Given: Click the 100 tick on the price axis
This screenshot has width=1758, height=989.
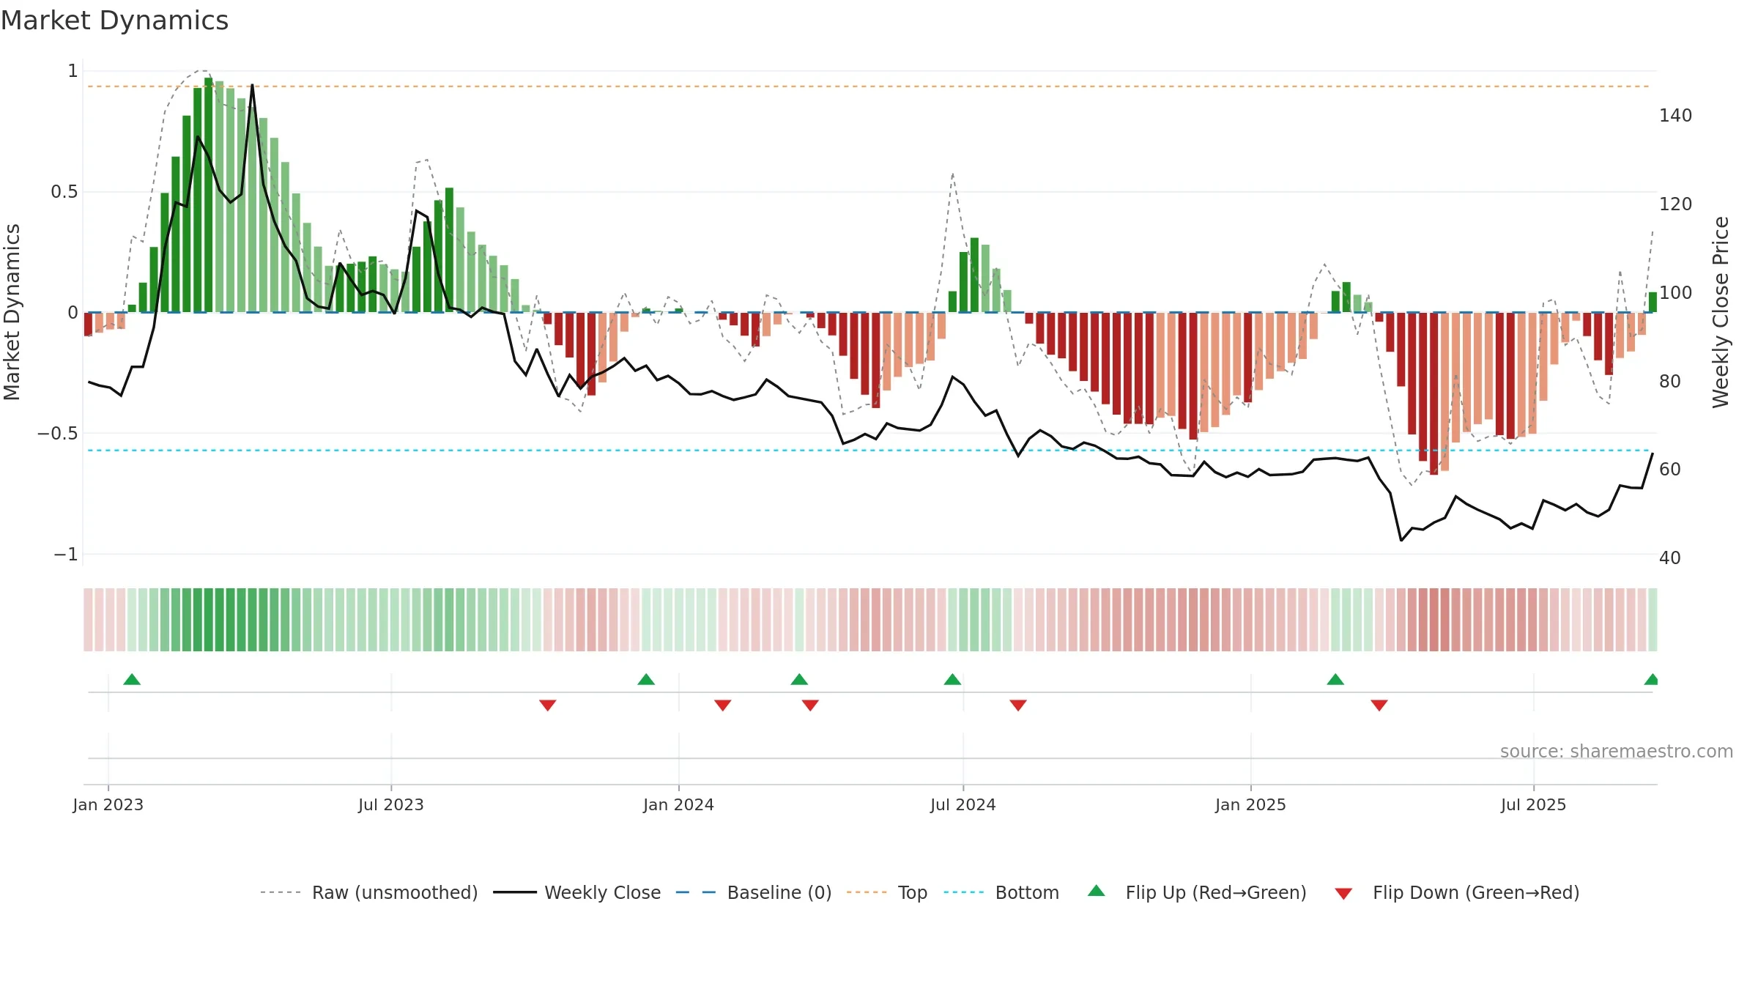Looking at the screenshot, I should pyautogui.click(x=1676, y=293).
